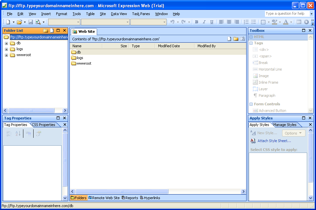316x210 pixels.
Task: Click Show Set Properties on Top icon
Action: pos(28,134)
